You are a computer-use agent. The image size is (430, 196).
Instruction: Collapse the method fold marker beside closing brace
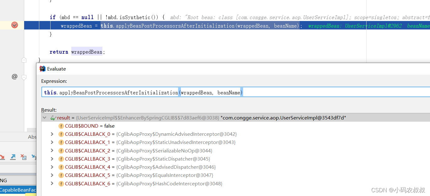pyautogui.click(x=24, y=60)
